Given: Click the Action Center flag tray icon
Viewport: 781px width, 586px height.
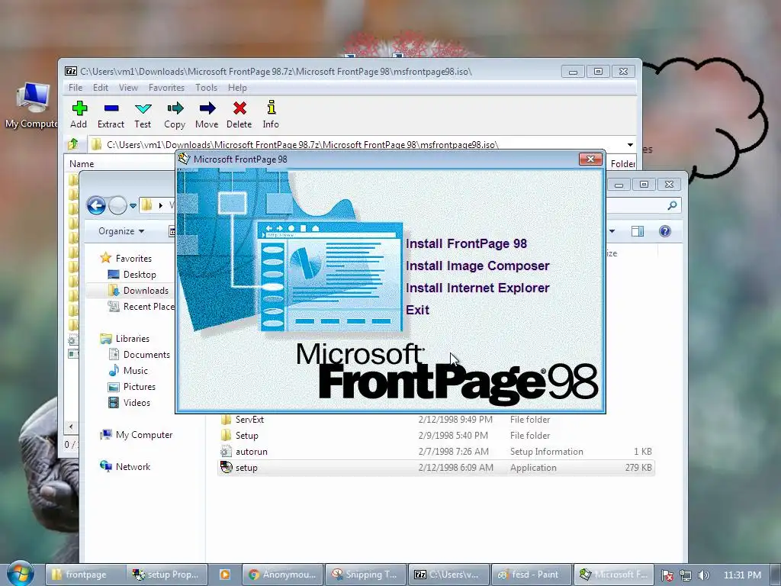Looking at the screenshot, I should pos(667,575).
